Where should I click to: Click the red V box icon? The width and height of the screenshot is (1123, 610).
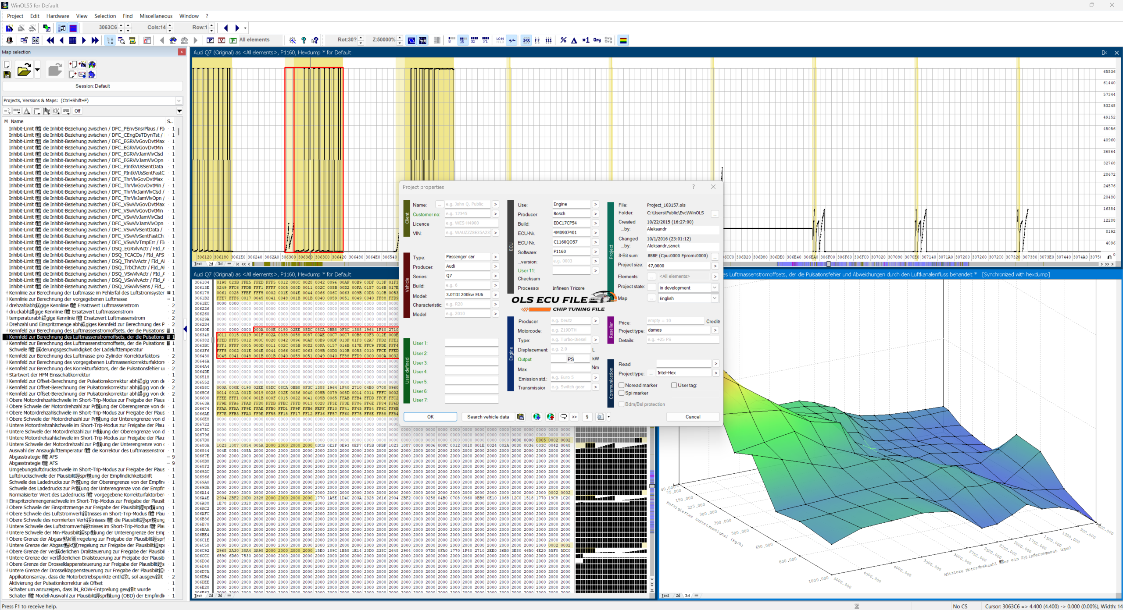(222, 40)
